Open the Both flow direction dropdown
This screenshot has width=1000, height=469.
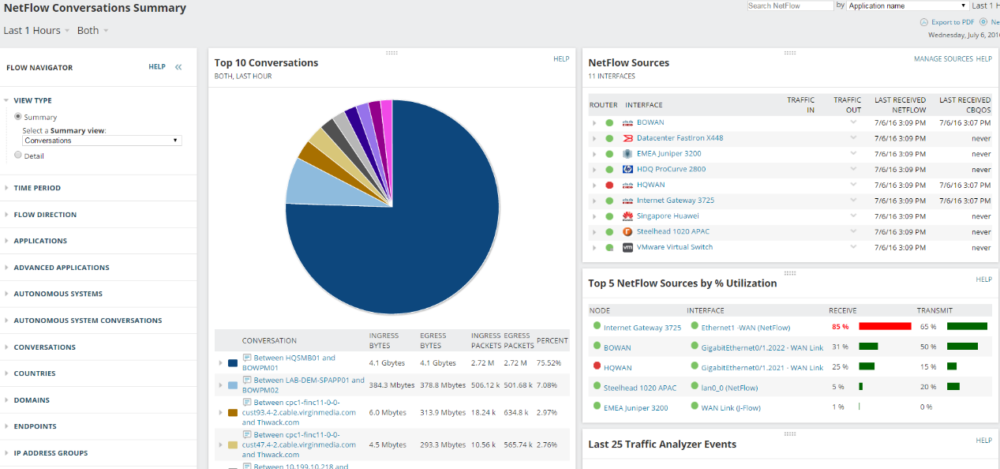[x=93, y=30]
